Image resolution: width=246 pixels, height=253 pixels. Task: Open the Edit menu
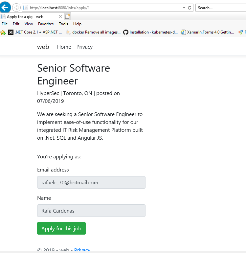(x=16, y=24)
